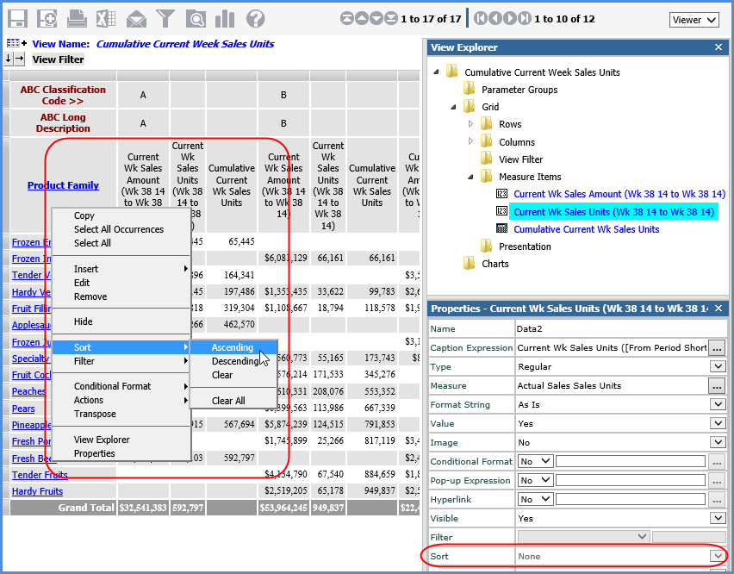The height and width of the screenshot is (574, 734).
Task: Open the Sort property dropdown
Action: click(717, 556)
